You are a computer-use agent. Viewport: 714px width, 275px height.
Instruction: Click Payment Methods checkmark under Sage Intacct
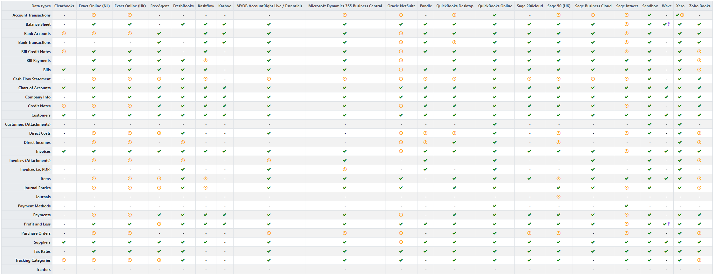pos(627,206)
